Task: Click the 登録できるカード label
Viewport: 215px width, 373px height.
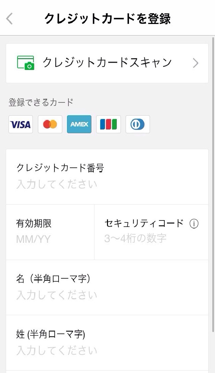Action: pyautogui.click(x=41, y=102)
